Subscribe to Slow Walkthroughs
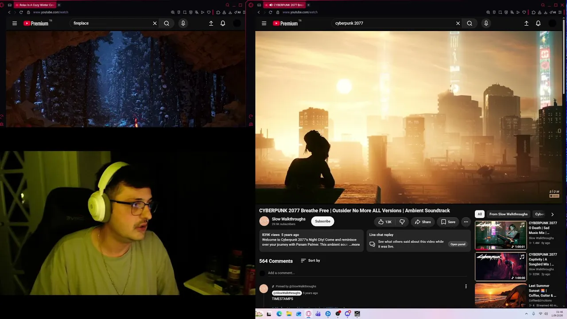The image size is (567, 319). coord(322,222)
